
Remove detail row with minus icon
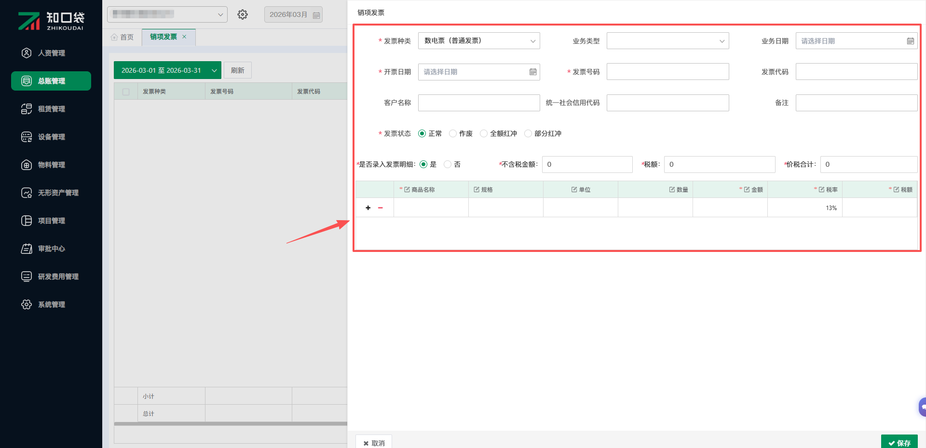click(381, 208)
